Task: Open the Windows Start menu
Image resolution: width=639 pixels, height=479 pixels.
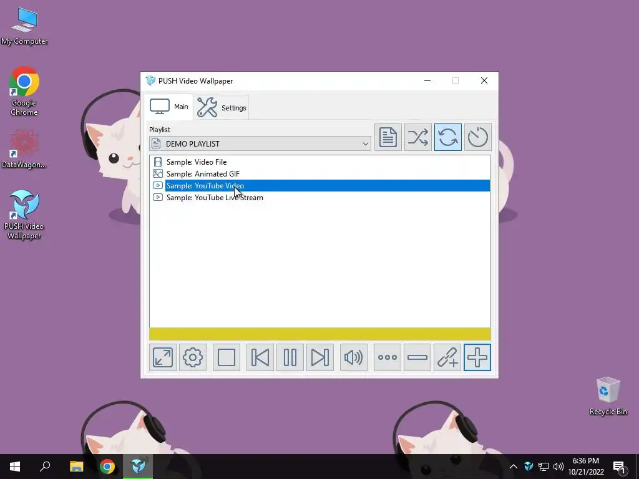Action: pyautogui.click(x=15, y=467)
